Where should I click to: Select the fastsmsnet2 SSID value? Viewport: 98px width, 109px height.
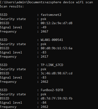(51, 15)
